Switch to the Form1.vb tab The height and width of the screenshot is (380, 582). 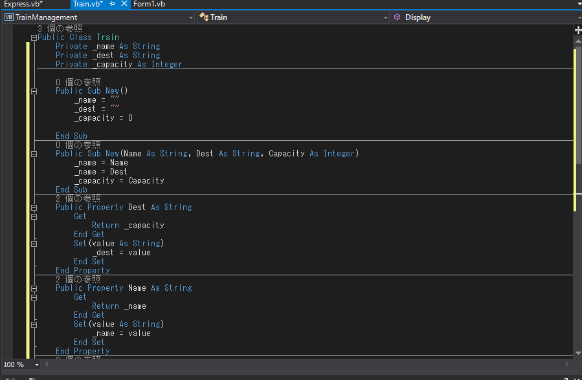(149, 4)
